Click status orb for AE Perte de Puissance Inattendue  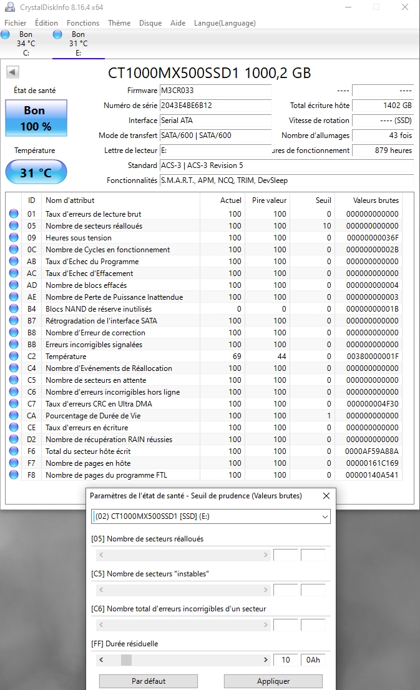pyautogui.click(x=14, y=297)
